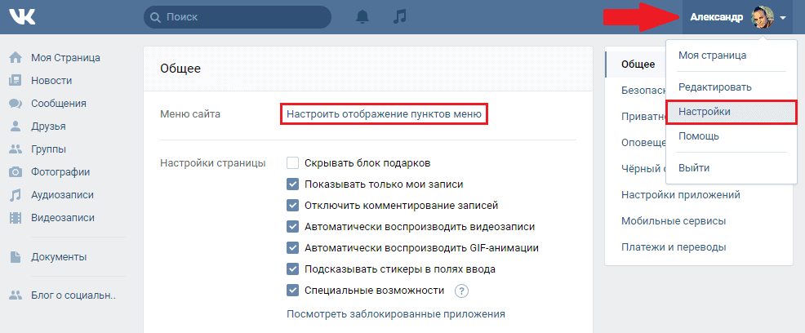Open notifications bell icon
Viewport: 805px width, 333px height.
tap(363, 16)
